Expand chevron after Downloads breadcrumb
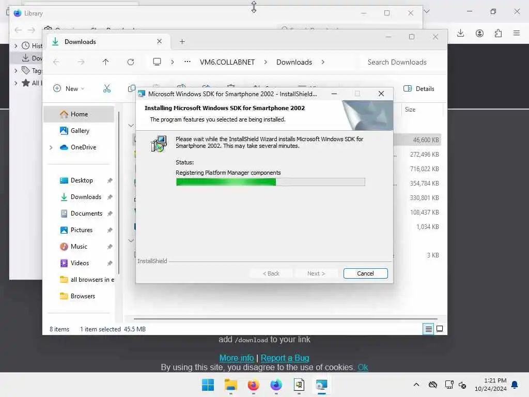 pyautogui.click(x=323, y=62)
